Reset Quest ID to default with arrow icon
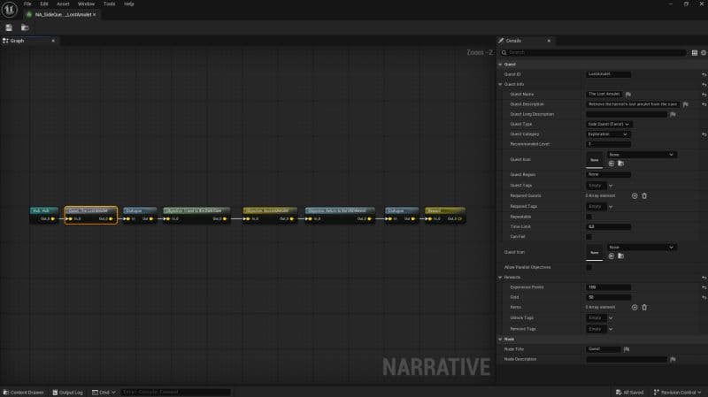The image size is (708, 397). click(704, 74)
